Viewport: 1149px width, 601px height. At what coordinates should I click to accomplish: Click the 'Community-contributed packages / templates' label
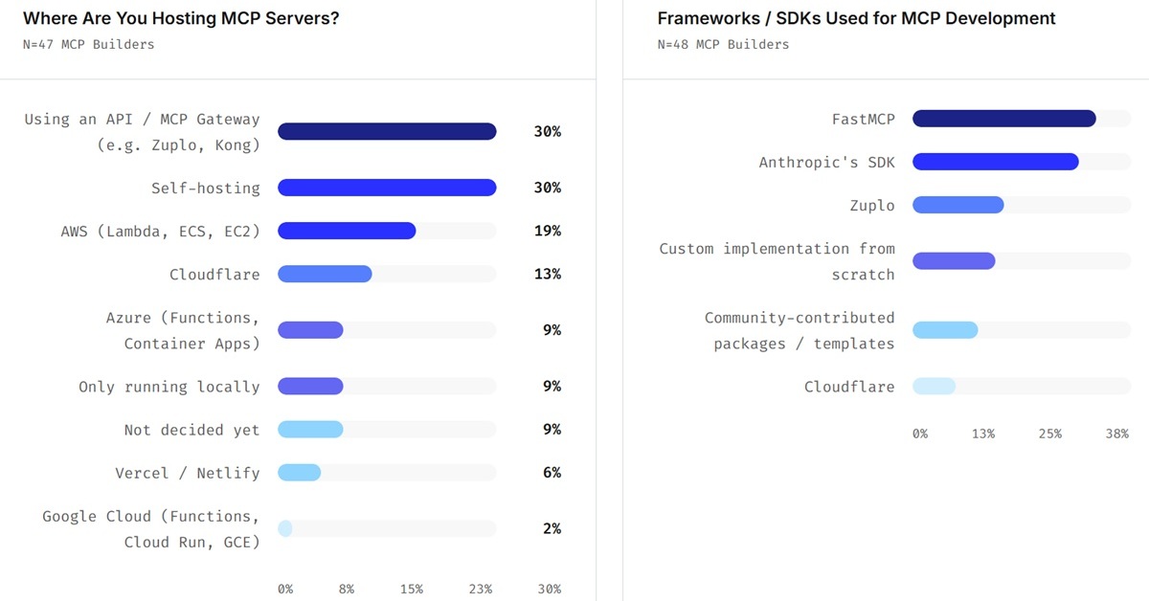click(x=800, y=330)
